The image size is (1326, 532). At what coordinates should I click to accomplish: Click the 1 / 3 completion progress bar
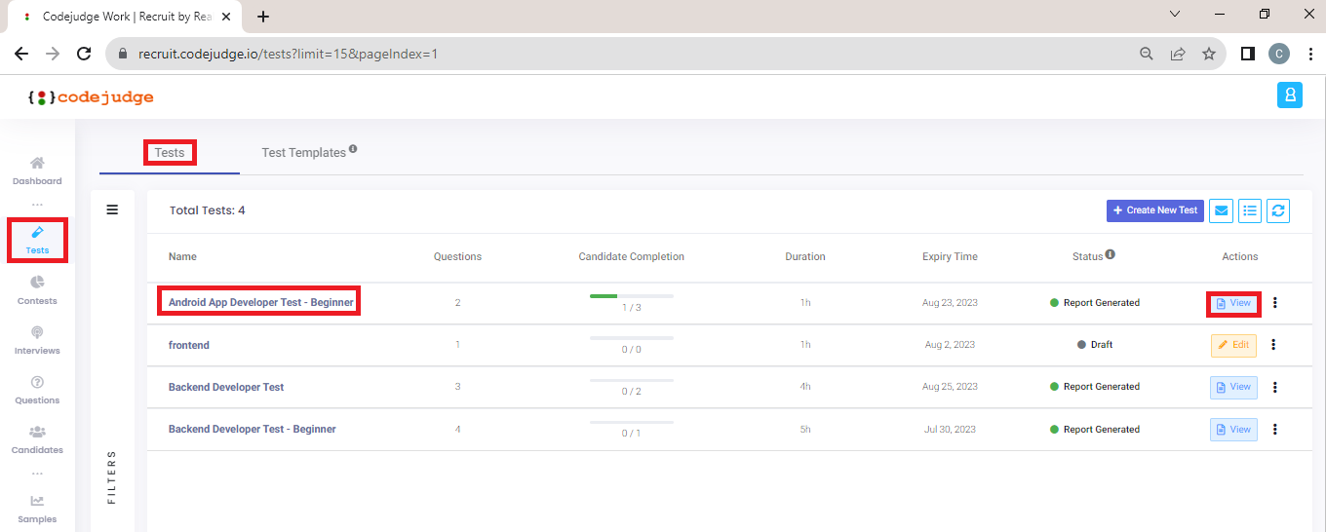(632, 295)
